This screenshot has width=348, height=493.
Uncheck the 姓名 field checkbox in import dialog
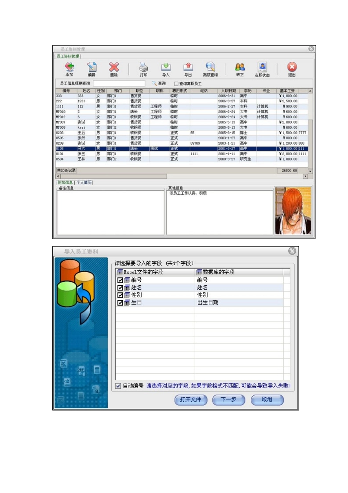point(120,288)
